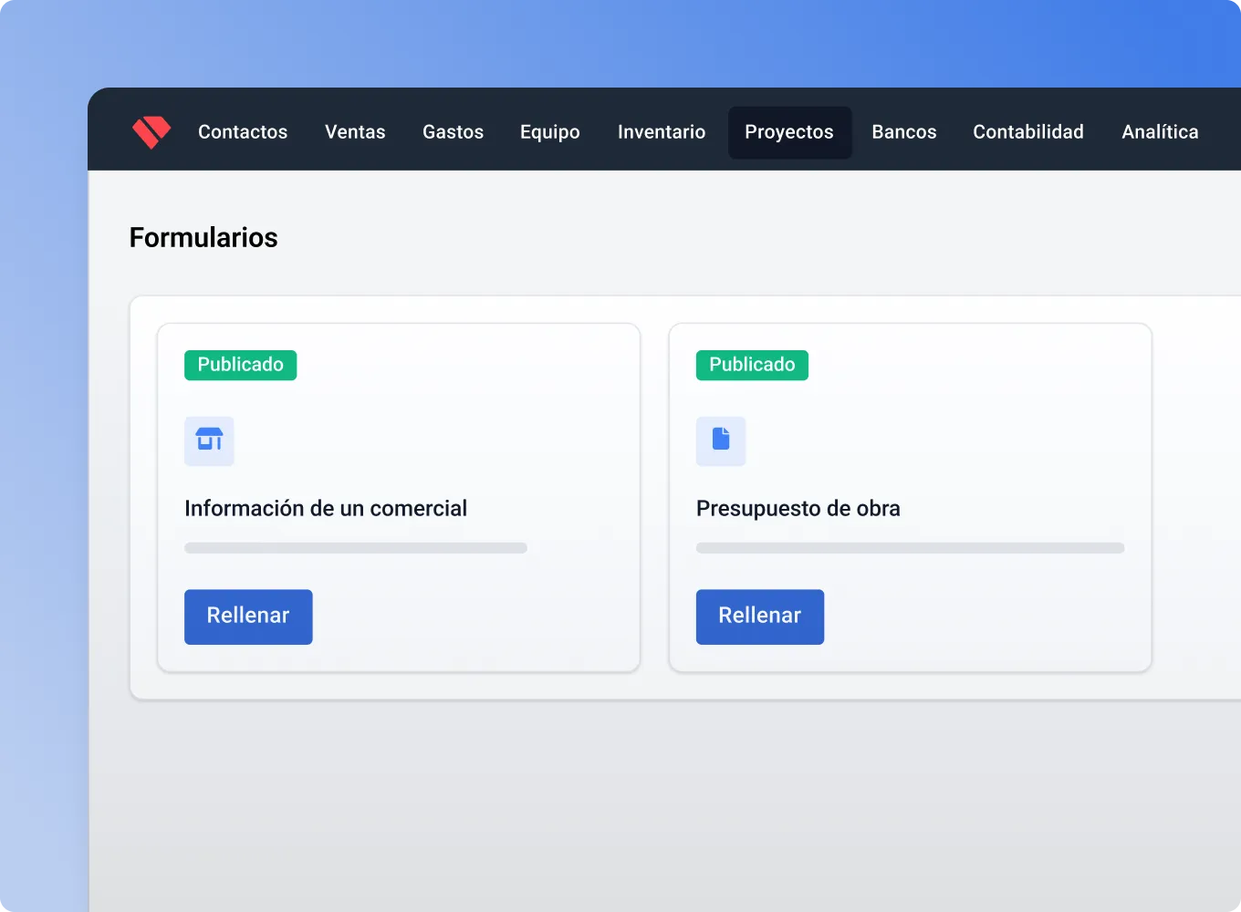Select Equipo in the top navigation
This screenshot has width=1241, height=912.
click(550, 132)
